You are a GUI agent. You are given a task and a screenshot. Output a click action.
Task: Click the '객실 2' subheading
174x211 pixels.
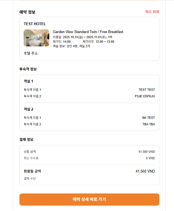[28, 109]
